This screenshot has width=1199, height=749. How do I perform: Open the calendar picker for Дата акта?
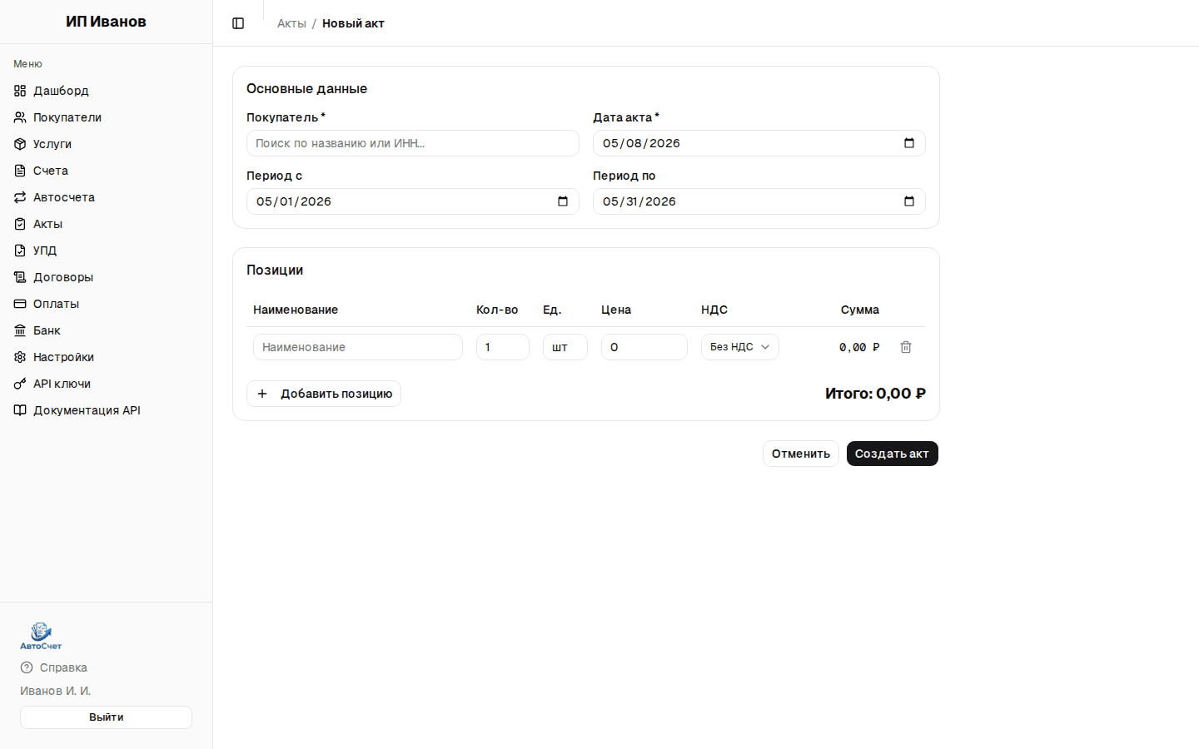click(909, 143)
